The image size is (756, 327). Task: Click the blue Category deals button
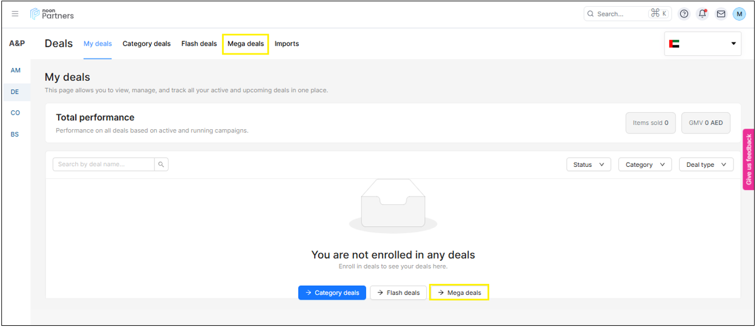(332, 292)
